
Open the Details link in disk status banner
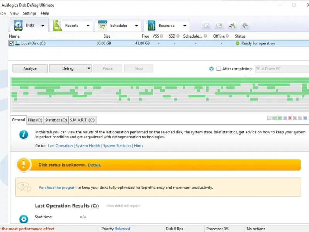[94, 165]
